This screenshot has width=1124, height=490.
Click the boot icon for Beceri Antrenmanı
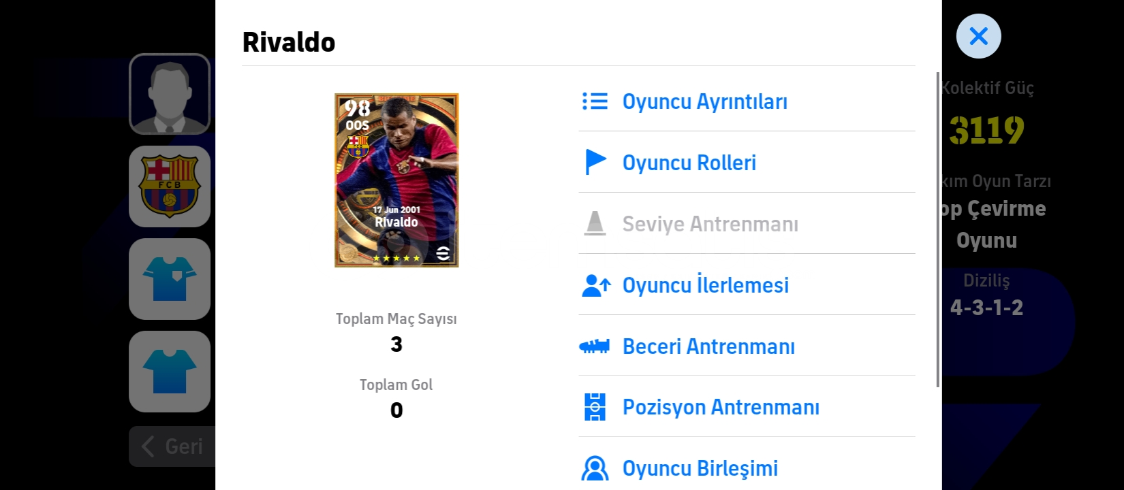pos(594,346)
